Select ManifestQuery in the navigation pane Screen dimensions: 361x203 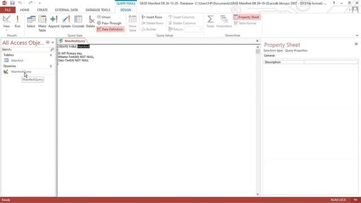(x=21, y=72)
